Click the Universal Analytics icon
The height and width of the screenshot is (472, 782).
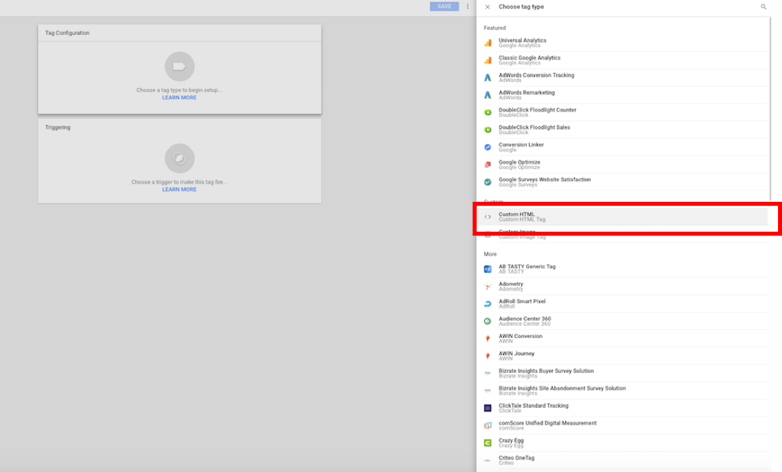pos(488,43)
